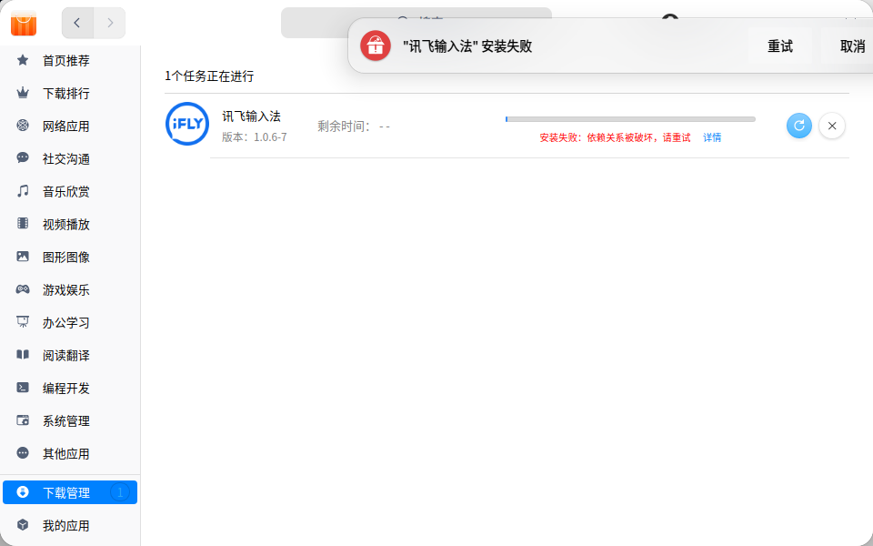
Task: Cancel the 讯飞输入法 task with X button
Action: tap(832, 126)
